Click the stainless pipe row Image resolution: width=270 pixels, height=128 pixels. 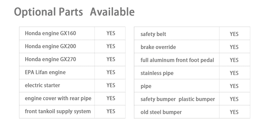click(x=192, y=73)
